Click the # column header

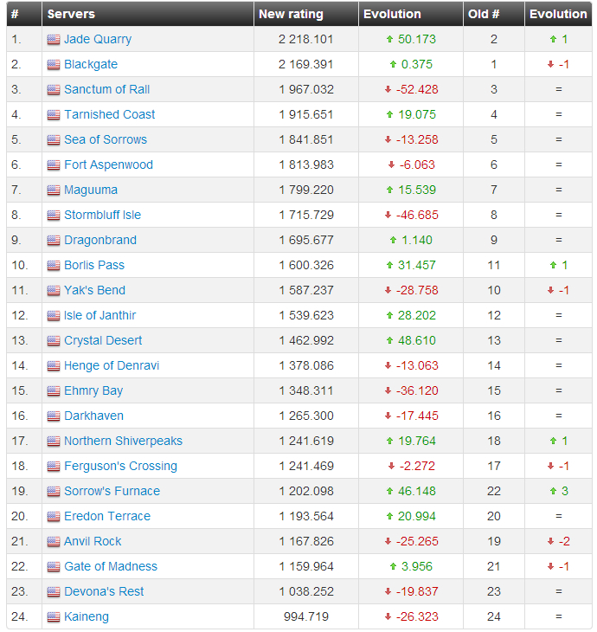pos(24,14)
